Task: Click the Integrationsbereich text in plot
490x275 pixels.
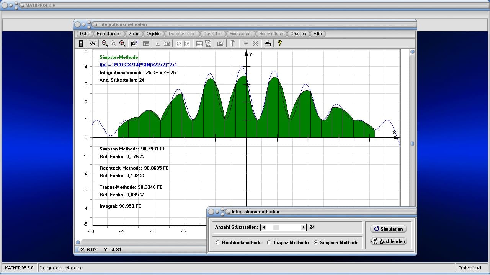Action: (x=138, y=73)
